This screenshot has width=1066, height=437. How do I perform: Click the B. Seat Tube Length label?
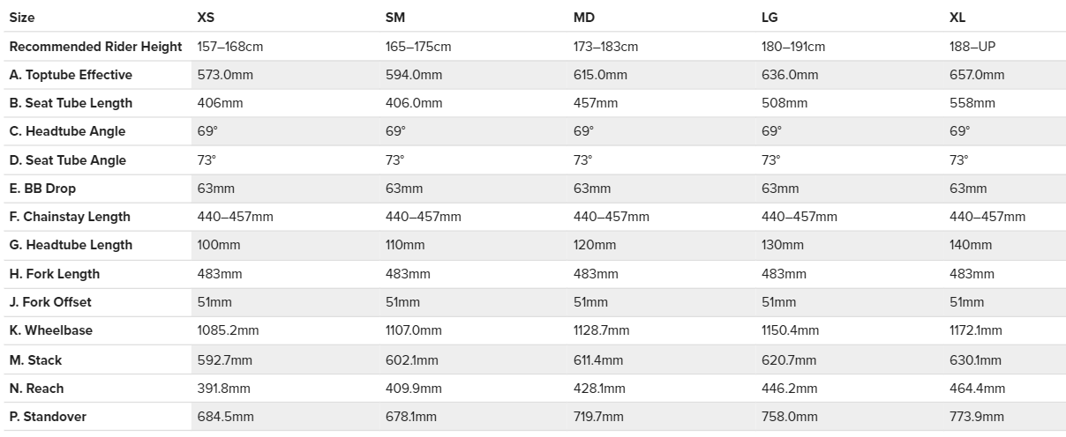pyautogui.click(x=71, y=103)
